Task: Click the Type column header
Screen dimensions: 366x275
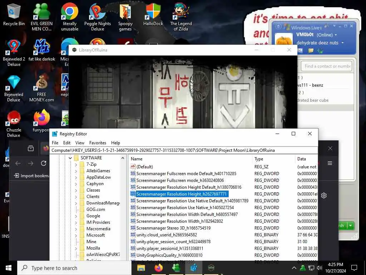Action: (273, 159)
